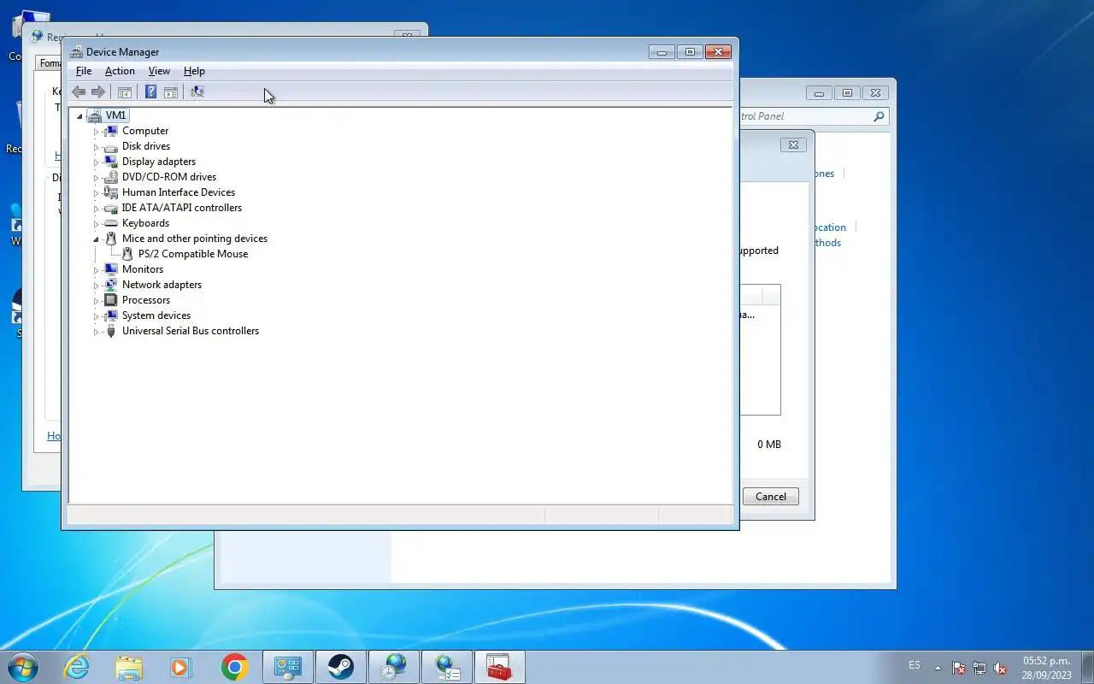Image resolution: width=1094 pixels, height=684 pixels.
Task: Open the Action menu
Action: tap(120, 71)
